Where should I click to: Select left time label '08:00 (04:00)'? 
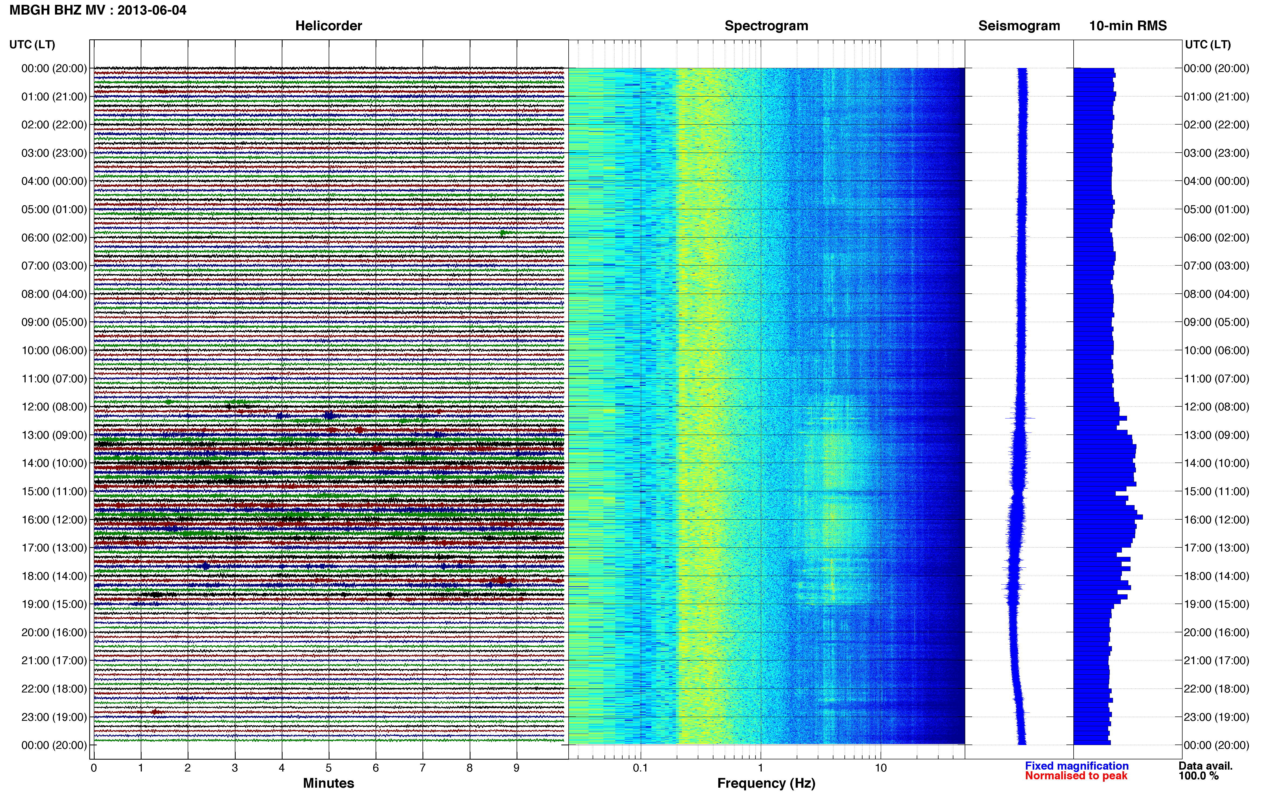pos(54,294)
